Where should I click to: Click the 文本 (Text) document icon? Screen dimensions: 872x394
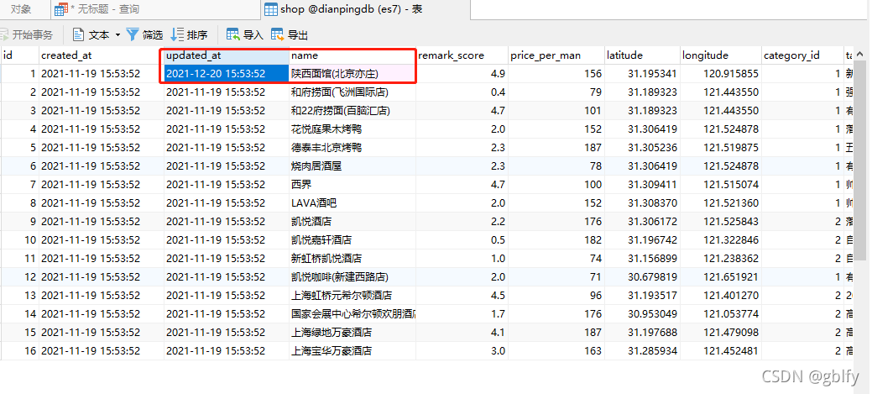[78, 35]
